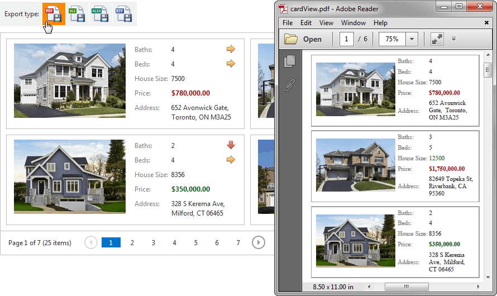Image resolution: width=497 pixels, height=296 pixels.
Task: Click the red down arrow on Kerema Ave card
Action: pyautogui.click(x=231, y=145)
